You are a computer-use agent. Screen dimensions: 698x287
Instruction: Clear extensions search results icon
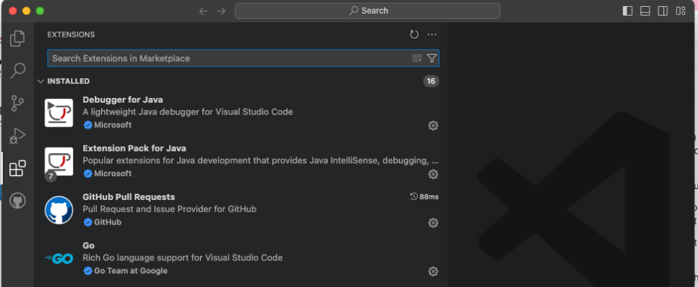[417, 58]
